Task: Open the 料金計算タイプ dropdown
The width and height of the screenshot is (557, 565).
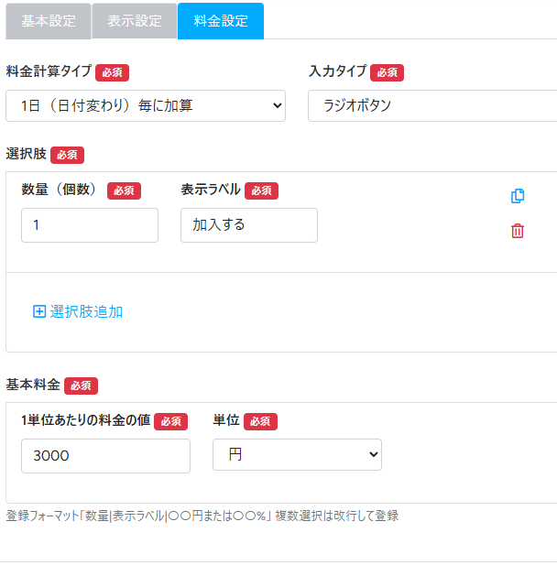Action: [x=146, y=106]
